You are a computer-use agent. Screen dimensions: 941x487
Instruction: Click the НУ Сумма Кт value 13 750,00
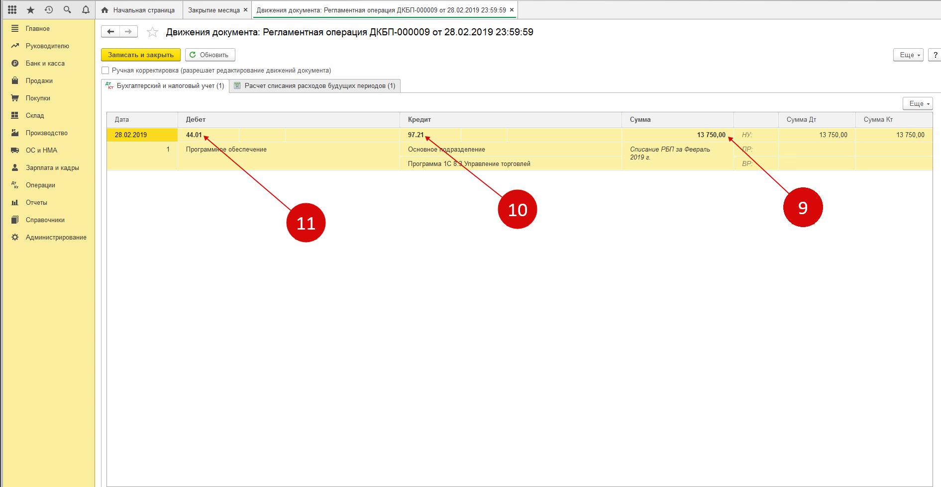[x=894, y=135]
